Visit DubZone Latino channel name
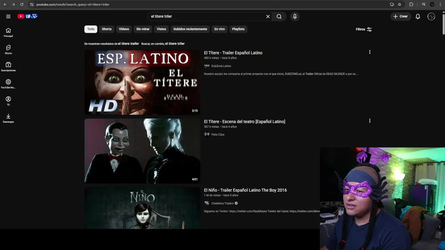Viewport: 445px width, 250px height. pos(221,66)
